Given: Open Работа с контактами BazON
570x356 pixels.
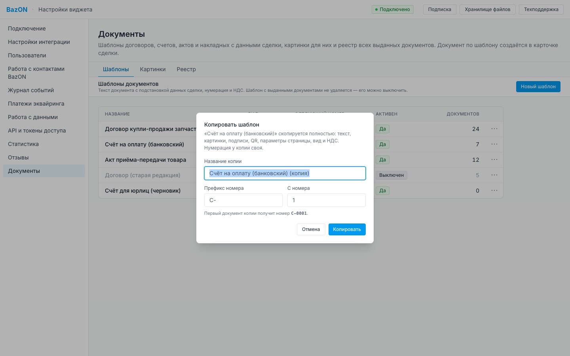Looking at the screenshot, I should [x=44, y=73].
